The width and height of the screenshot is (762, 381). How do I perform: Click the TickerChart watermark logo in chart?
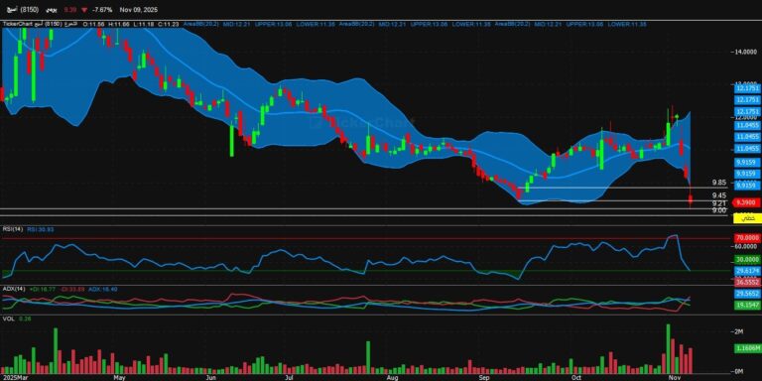coord(362,122)
